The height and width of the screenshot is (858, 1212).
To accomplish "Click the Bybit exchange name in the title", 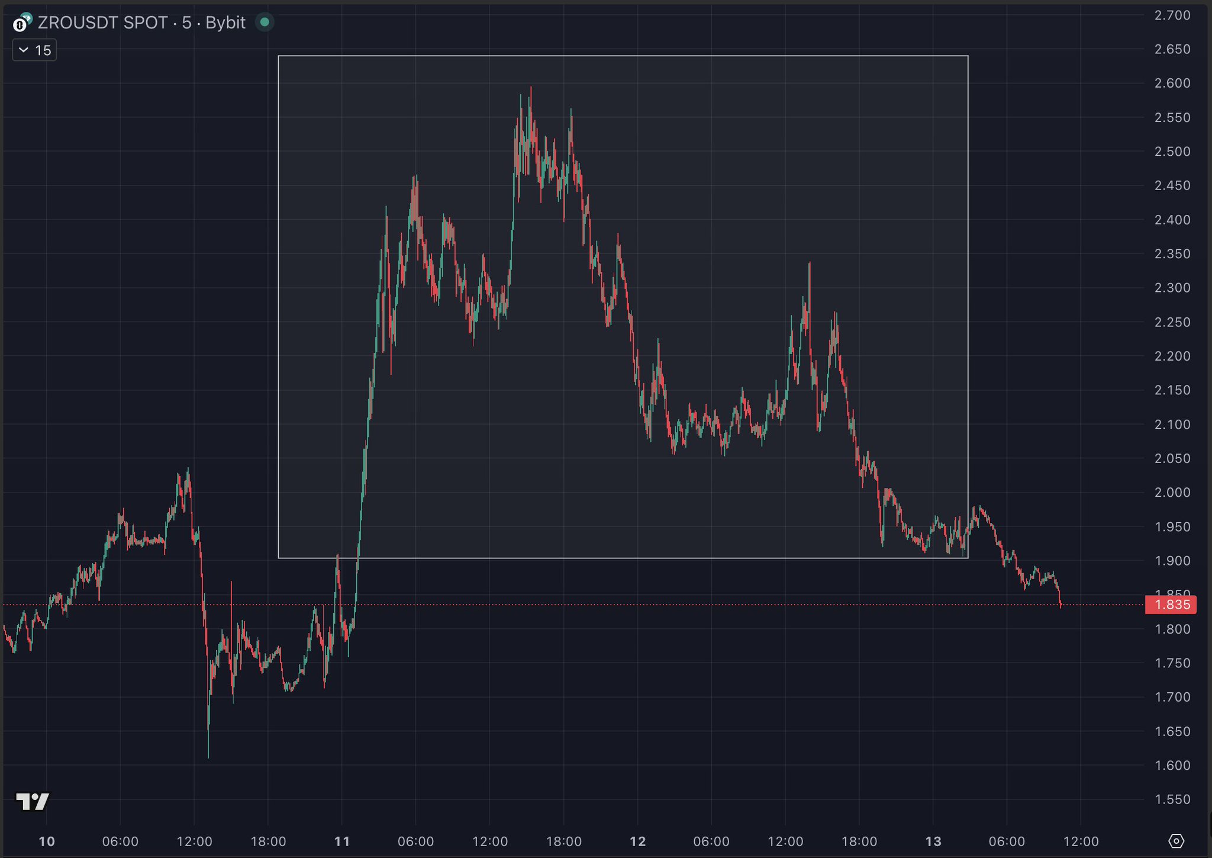I will [225, 23].
